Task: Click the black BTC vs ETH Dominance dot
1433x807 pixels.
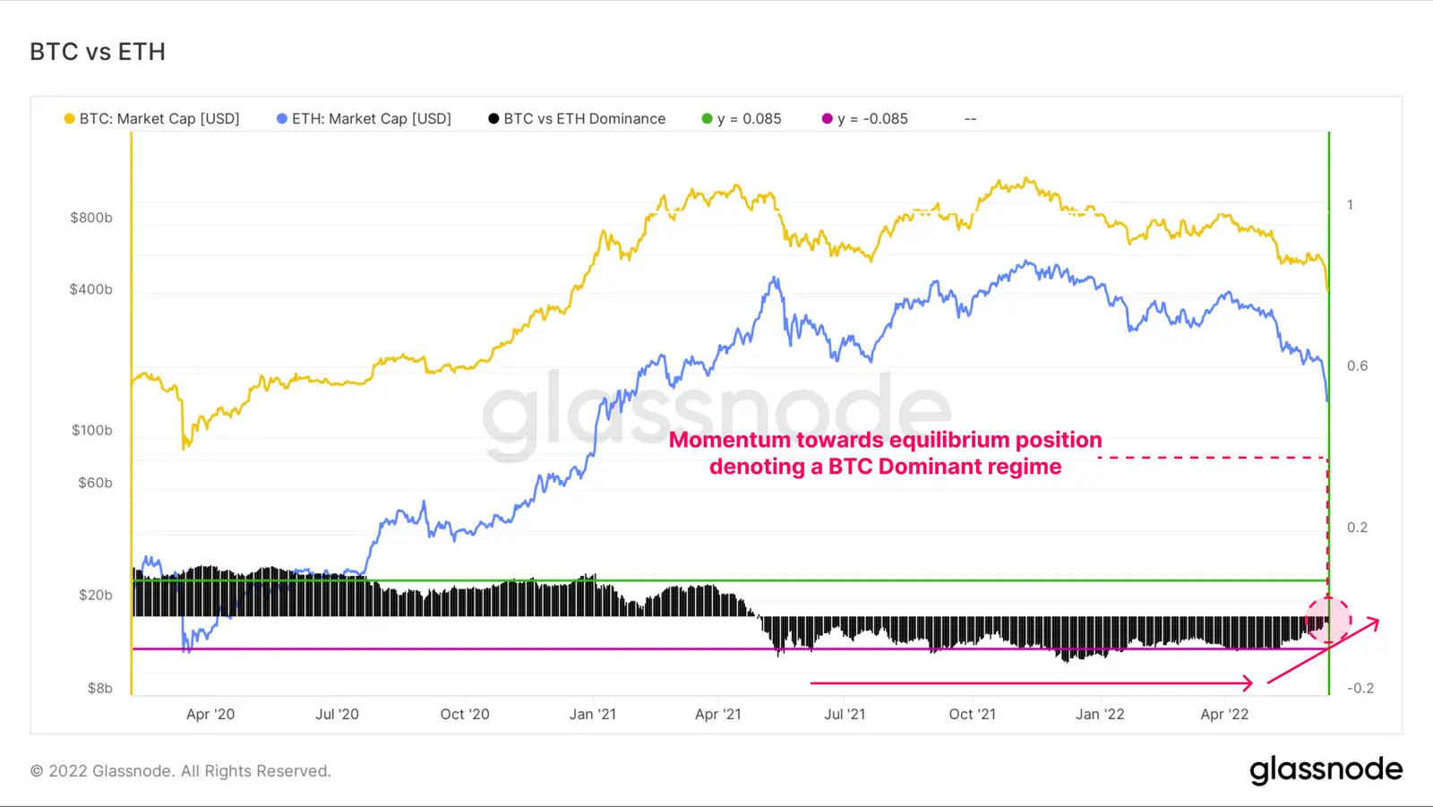Action: pos(493,119)
